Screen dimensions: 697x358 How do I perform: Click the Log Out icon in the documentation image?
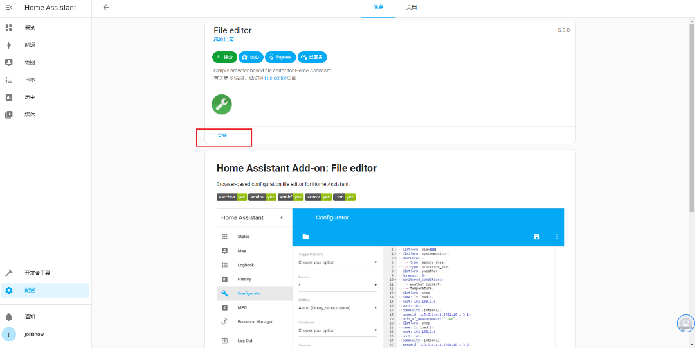tap(224, 341)
